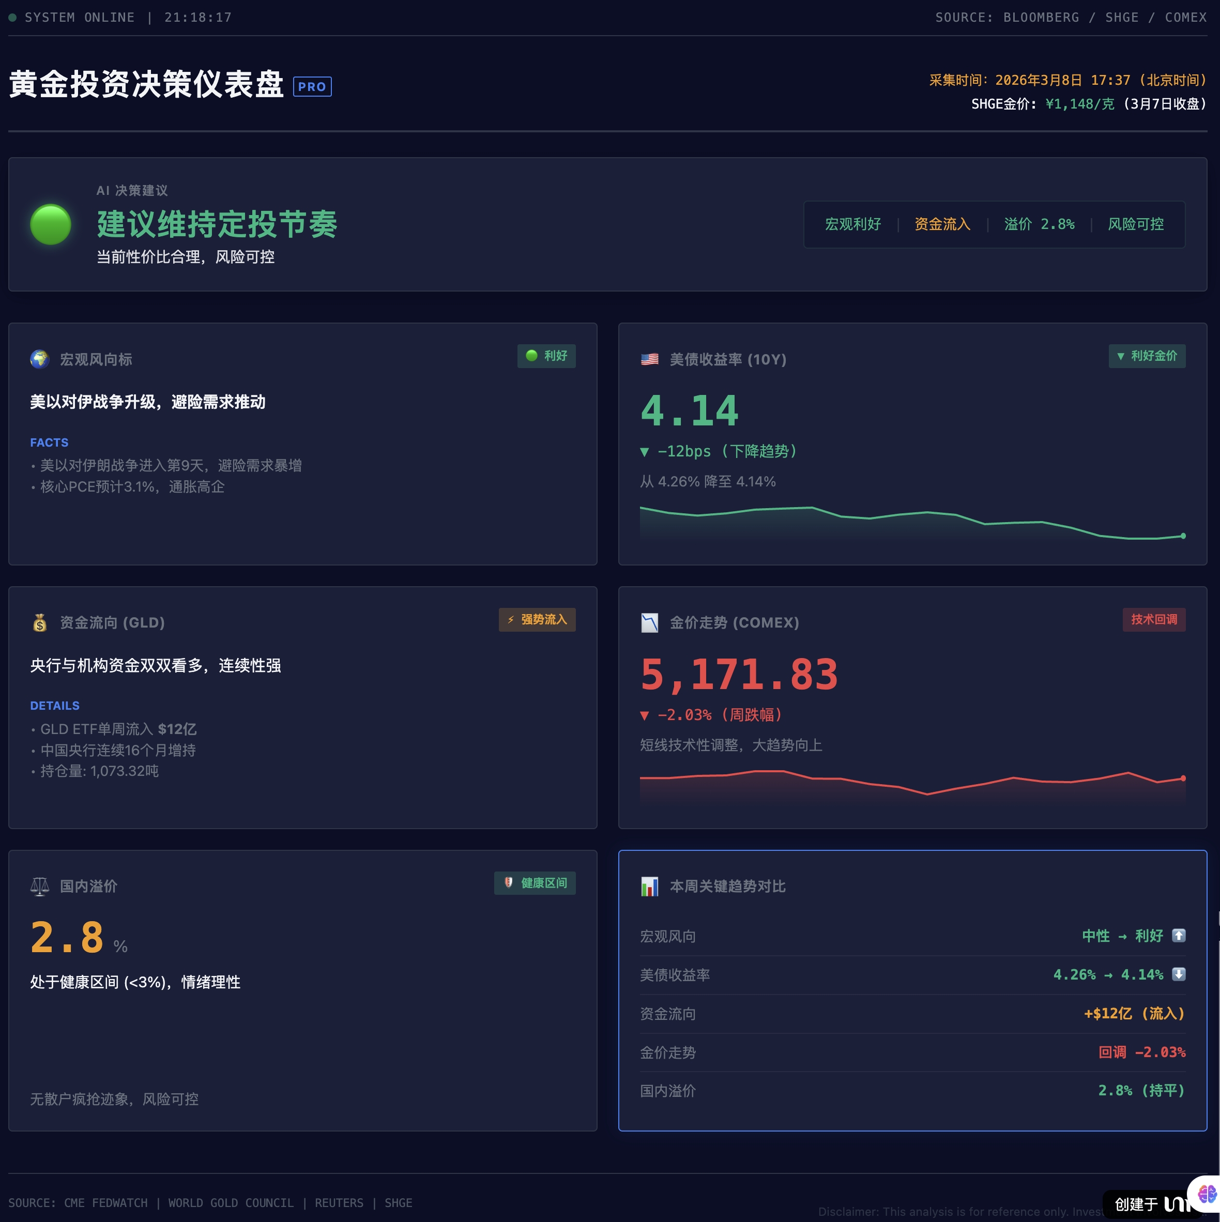Click the money bag icon for 资金流向
This screenshot has width=1220, height=1222.
coord(39,623)
